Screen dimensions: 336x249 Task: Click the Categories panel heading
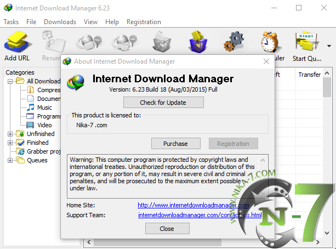(x=20, y=72)
